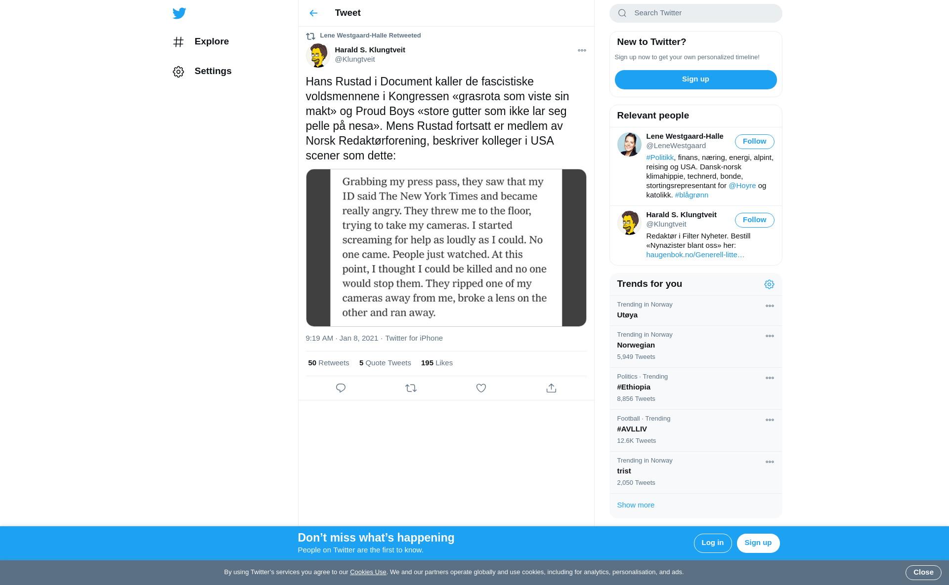Screen dimensions: 949x585
Task: Go back using the arrow icon
Action: tap(313, 13)
